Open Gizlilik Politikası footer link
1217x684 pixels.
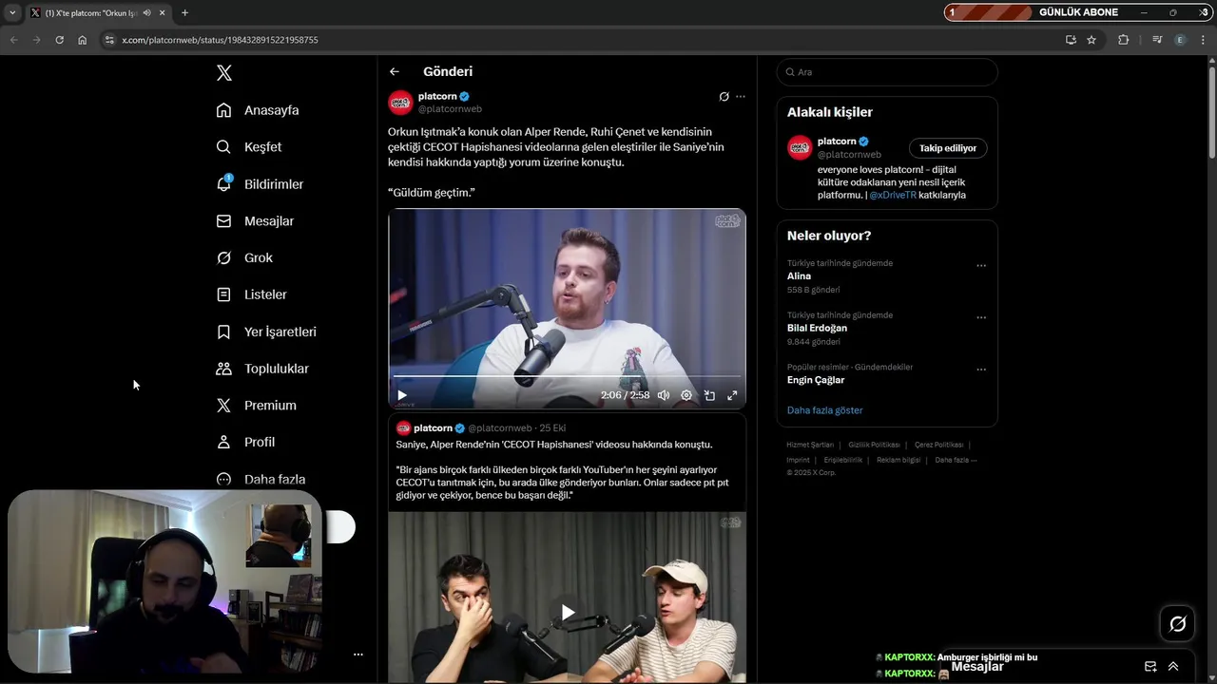(x=874, y=445)
